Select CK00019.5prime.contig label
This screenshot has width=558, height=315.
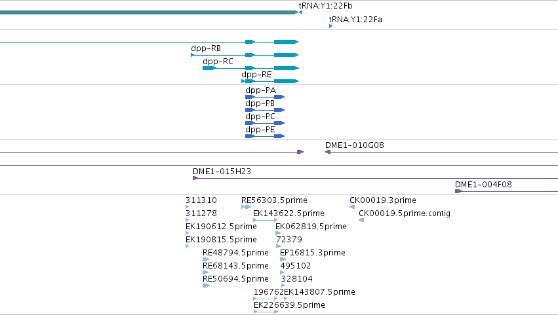point(405,213)
